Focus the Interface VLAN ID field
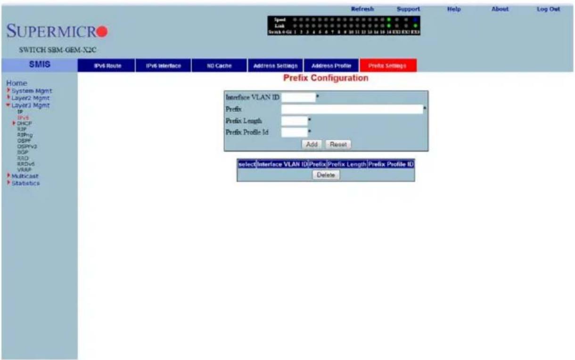This screenshot has height=360, width=575. [x=298, y=97]
